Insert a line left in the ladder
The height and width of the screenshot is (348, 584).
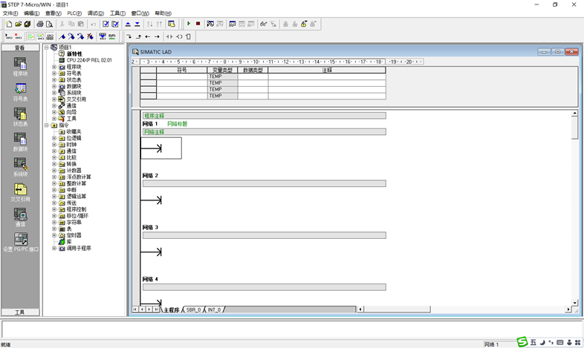(148, 36)
